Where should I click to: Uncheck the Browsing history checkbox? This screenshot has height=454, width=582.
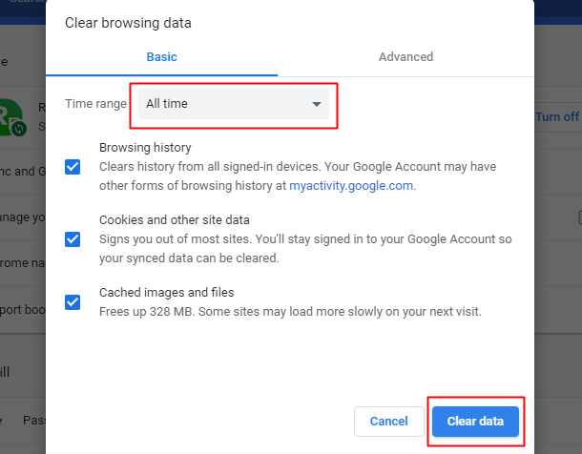(73, 167)
